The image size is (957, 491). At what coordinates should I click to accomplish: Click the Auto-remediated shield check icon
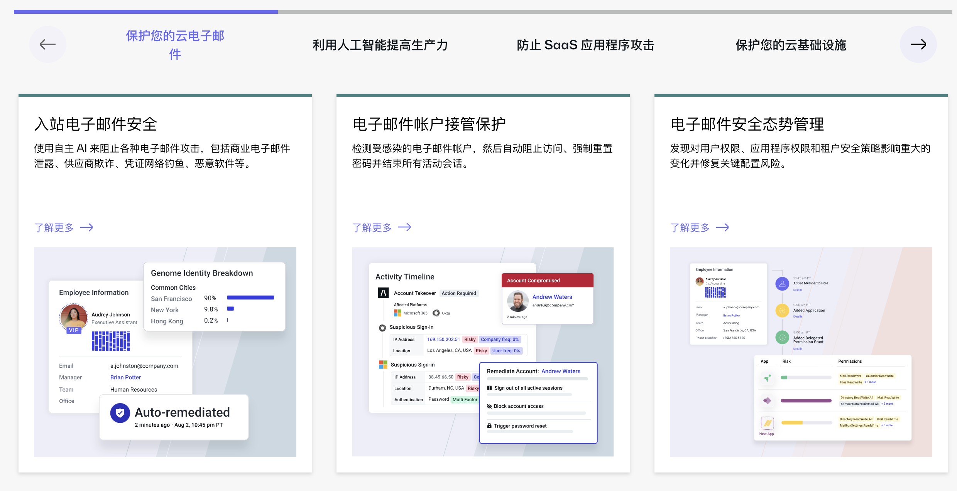tap(120, 413)
